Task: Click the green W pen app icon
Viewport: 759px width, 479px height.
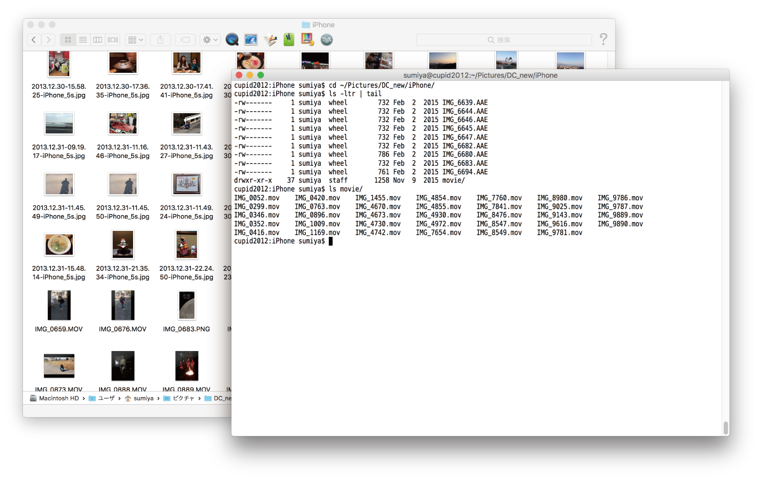Action: click(x=289, y=40)
